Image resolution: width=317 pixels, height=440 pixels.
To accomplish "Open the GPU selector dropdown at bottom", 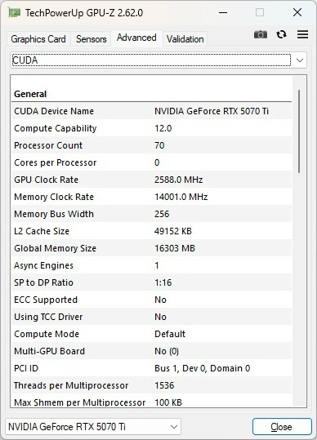I will pos(93,426).
